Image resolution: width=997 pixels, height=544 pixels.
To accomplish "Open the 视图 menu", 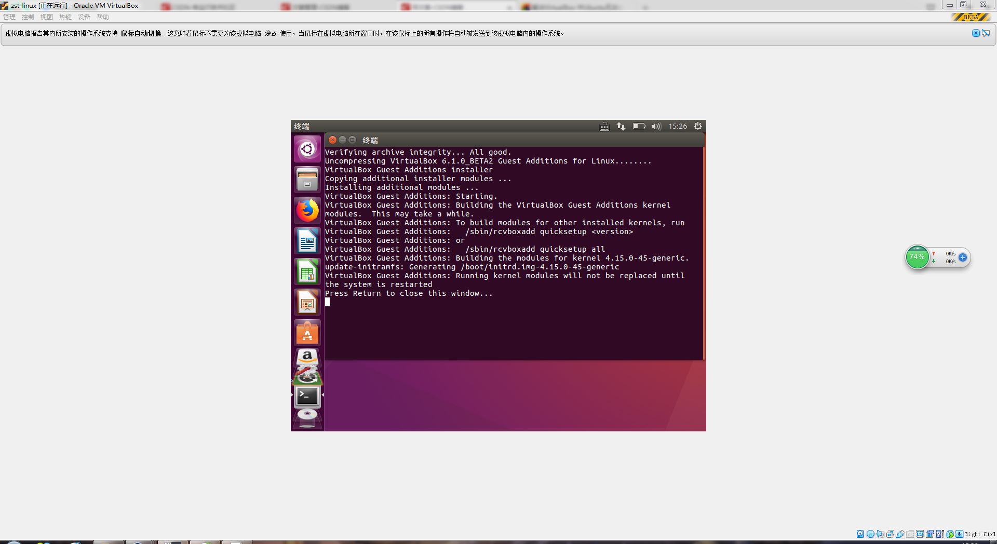I will (x=47, y=17).
